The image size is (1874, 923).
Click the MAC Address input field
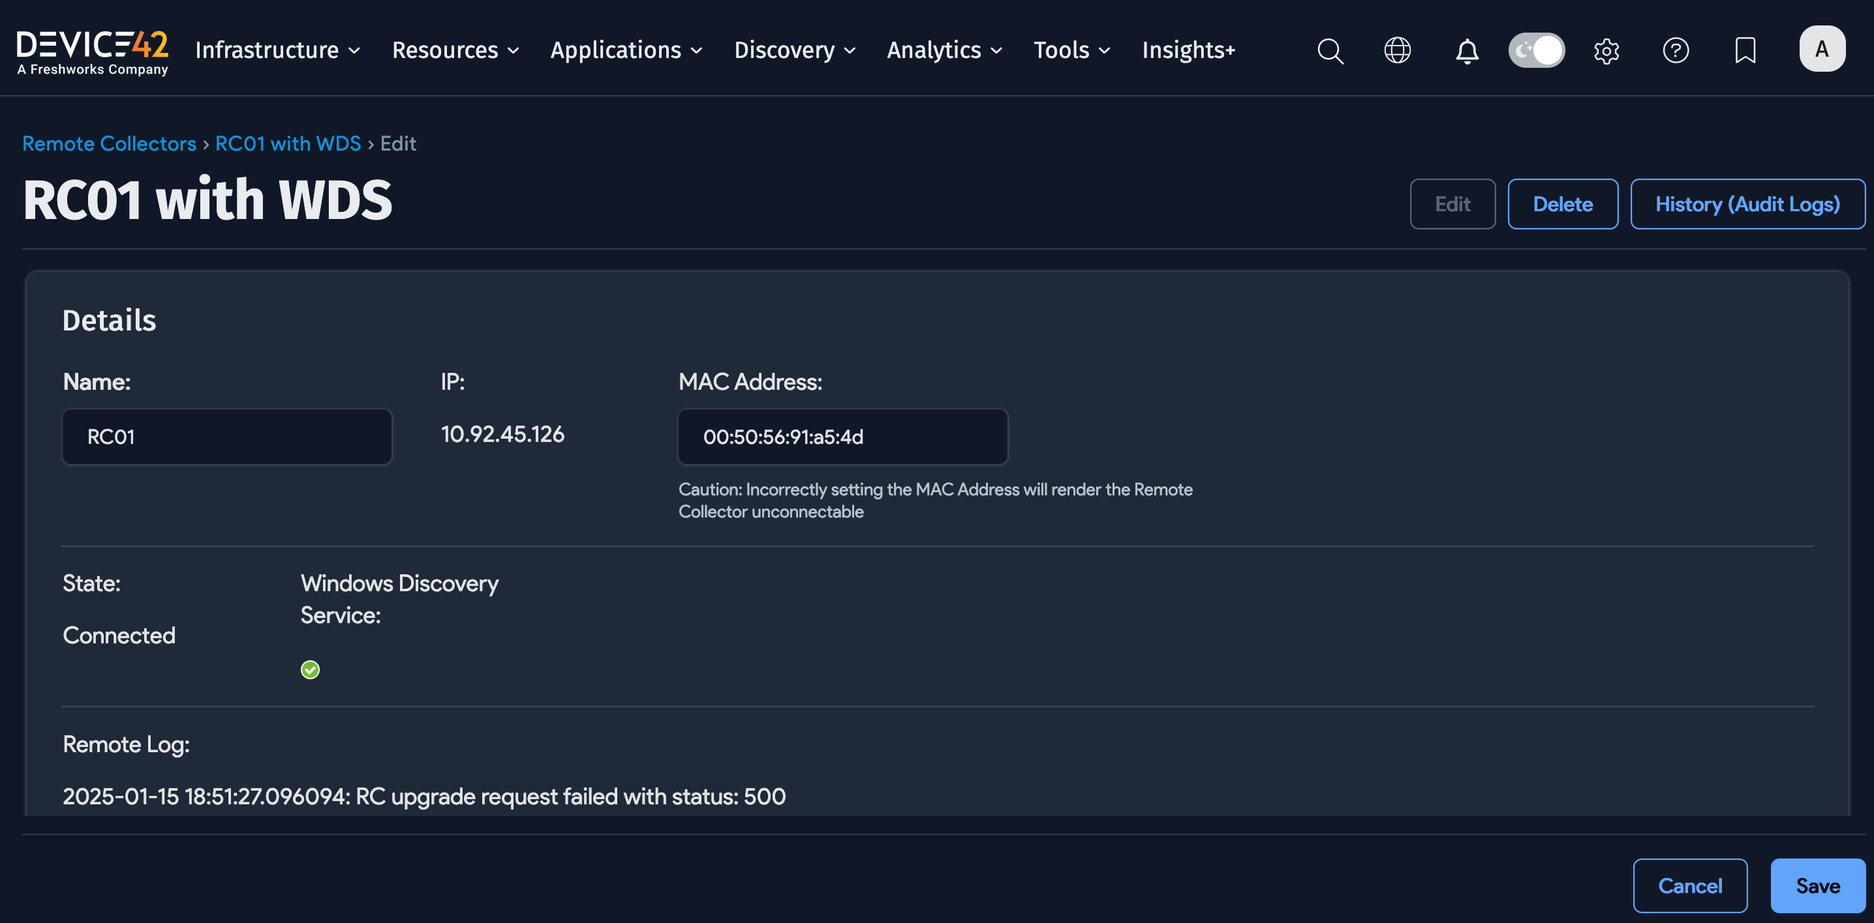click(x=842, y=437)
